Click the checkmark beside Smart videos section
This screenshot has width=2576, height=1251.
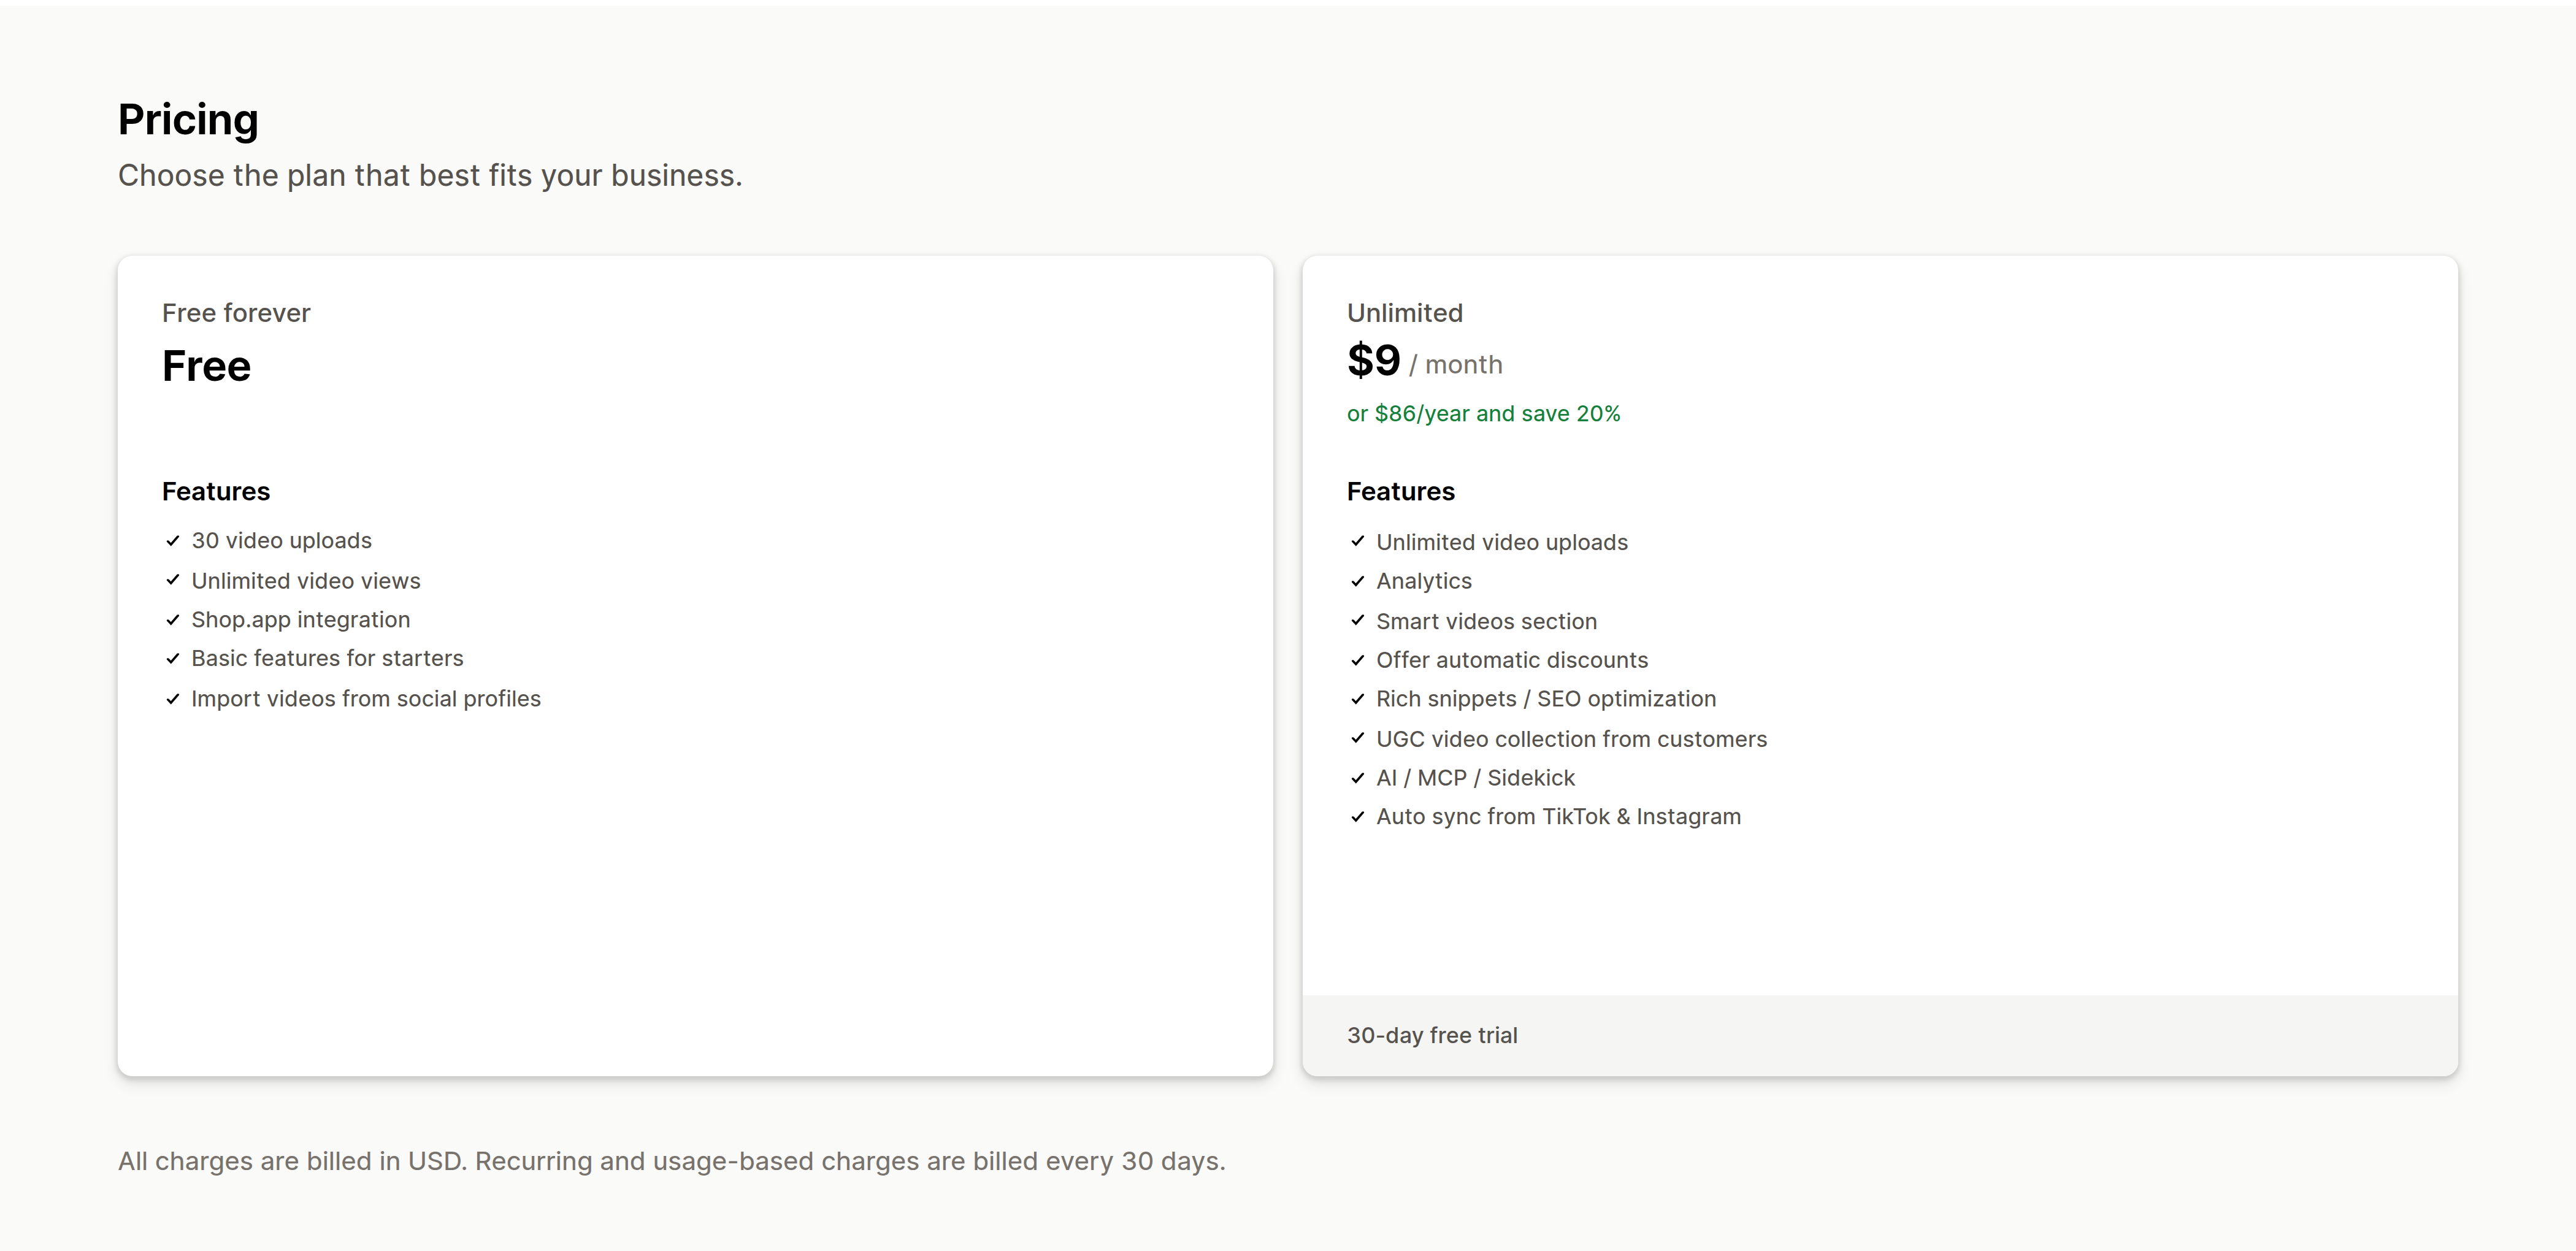coord(1358,620)
